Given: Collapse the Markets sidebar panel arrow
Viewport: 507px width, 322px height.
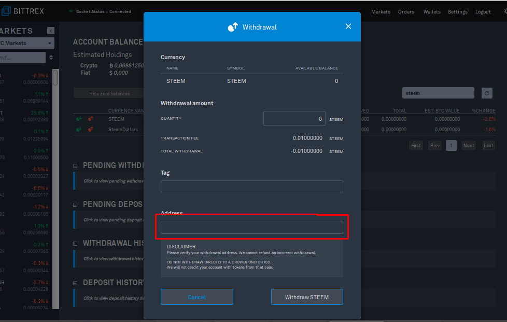Looking at the screenshot, I should click(x=51, y=31).
